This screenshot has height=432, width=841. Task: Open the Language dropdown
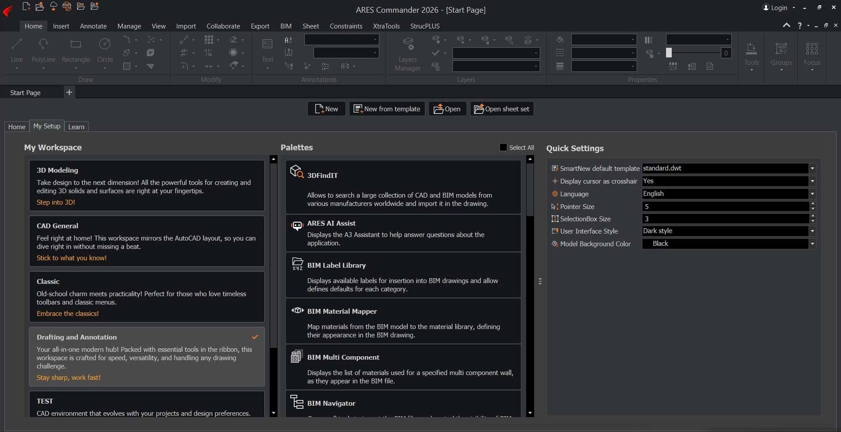(x=812, y=194)
